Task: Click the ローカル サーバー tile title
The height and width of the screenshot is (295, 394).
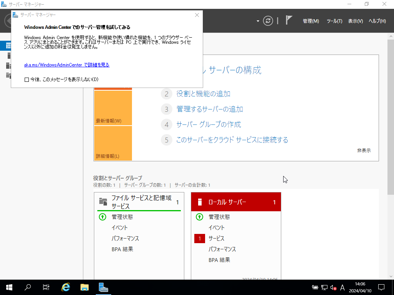Action: pyautogui.click(x=227, y=202)
